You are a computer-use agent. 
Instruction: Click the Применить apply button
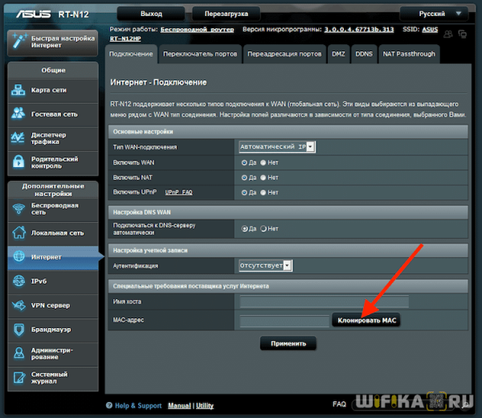(288, 343)
